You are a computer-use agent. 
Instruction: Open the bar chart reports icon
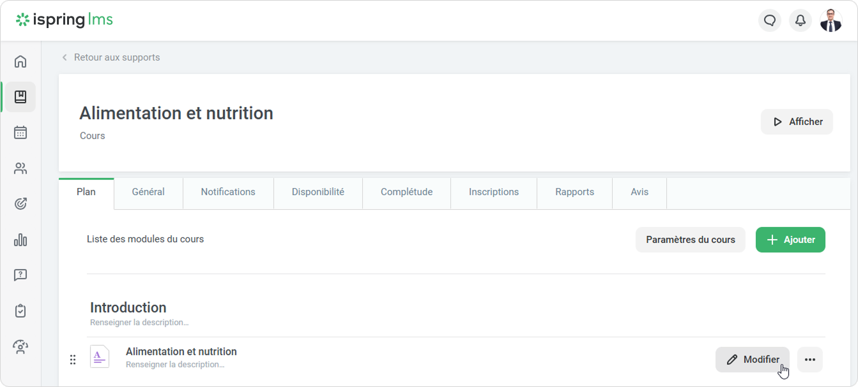point(20,240)
